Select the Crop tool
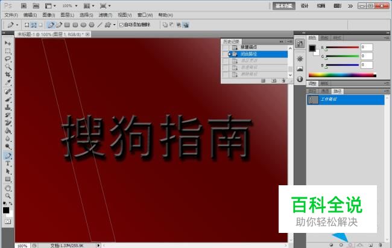The image size is (392, 248). [x=8, y=74]
